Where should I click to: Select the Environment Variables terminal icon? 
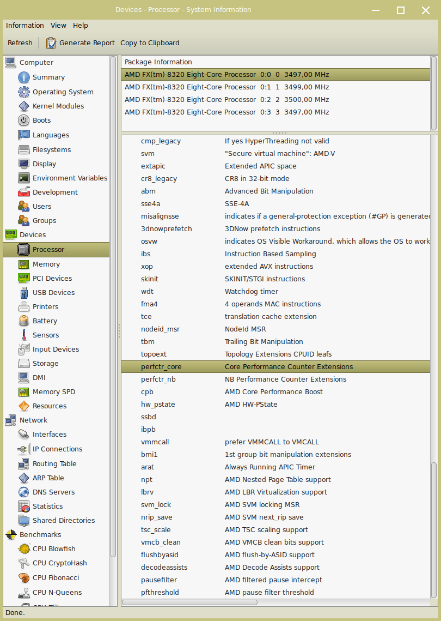[24, 178]
